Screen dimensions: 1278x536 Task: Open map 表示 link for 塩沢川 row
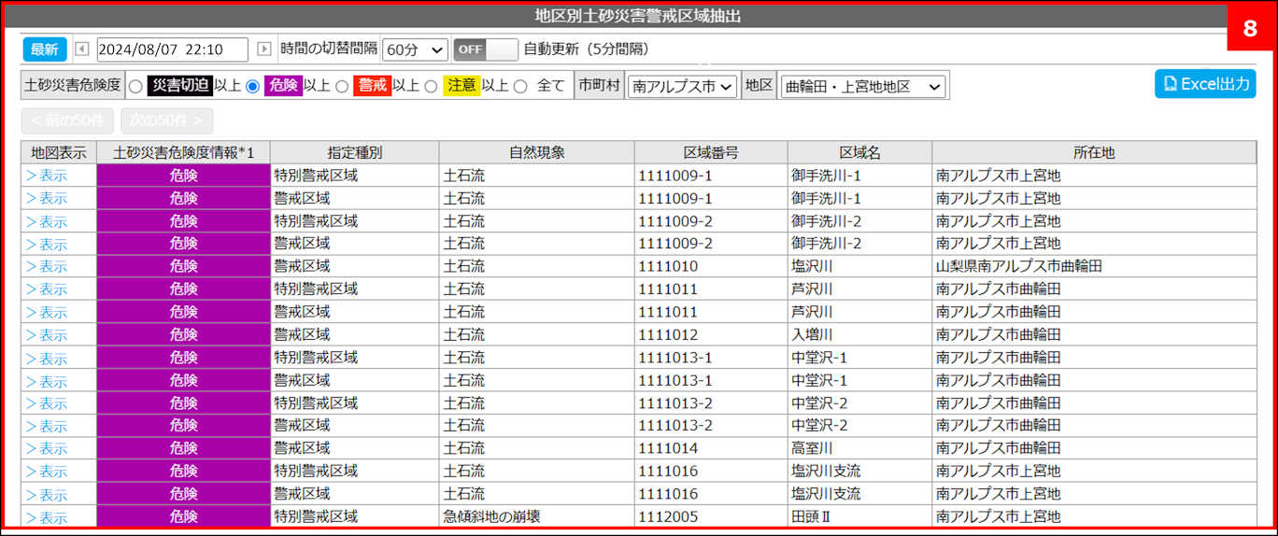coord(47,267)
